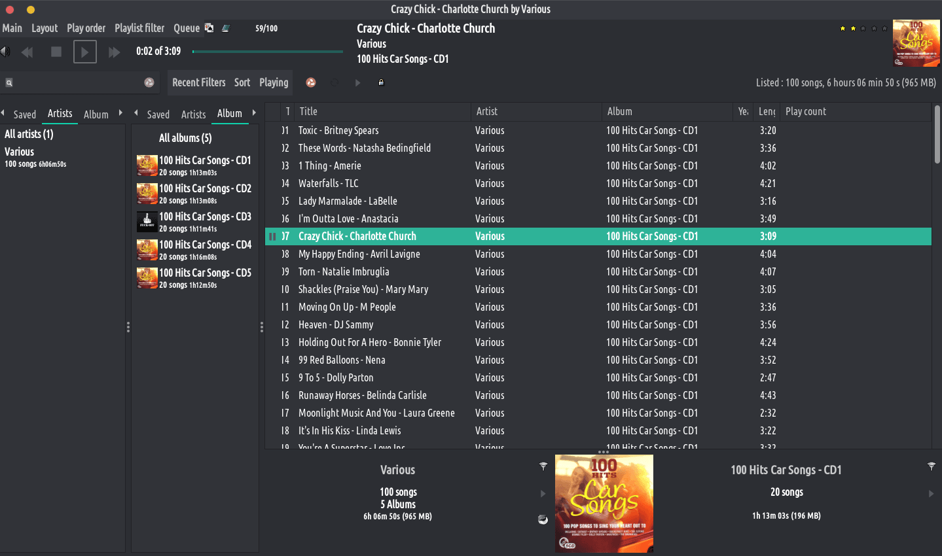Stop playback with the square button
This screenshot has width=942, height=556.
tap(56, 52)
